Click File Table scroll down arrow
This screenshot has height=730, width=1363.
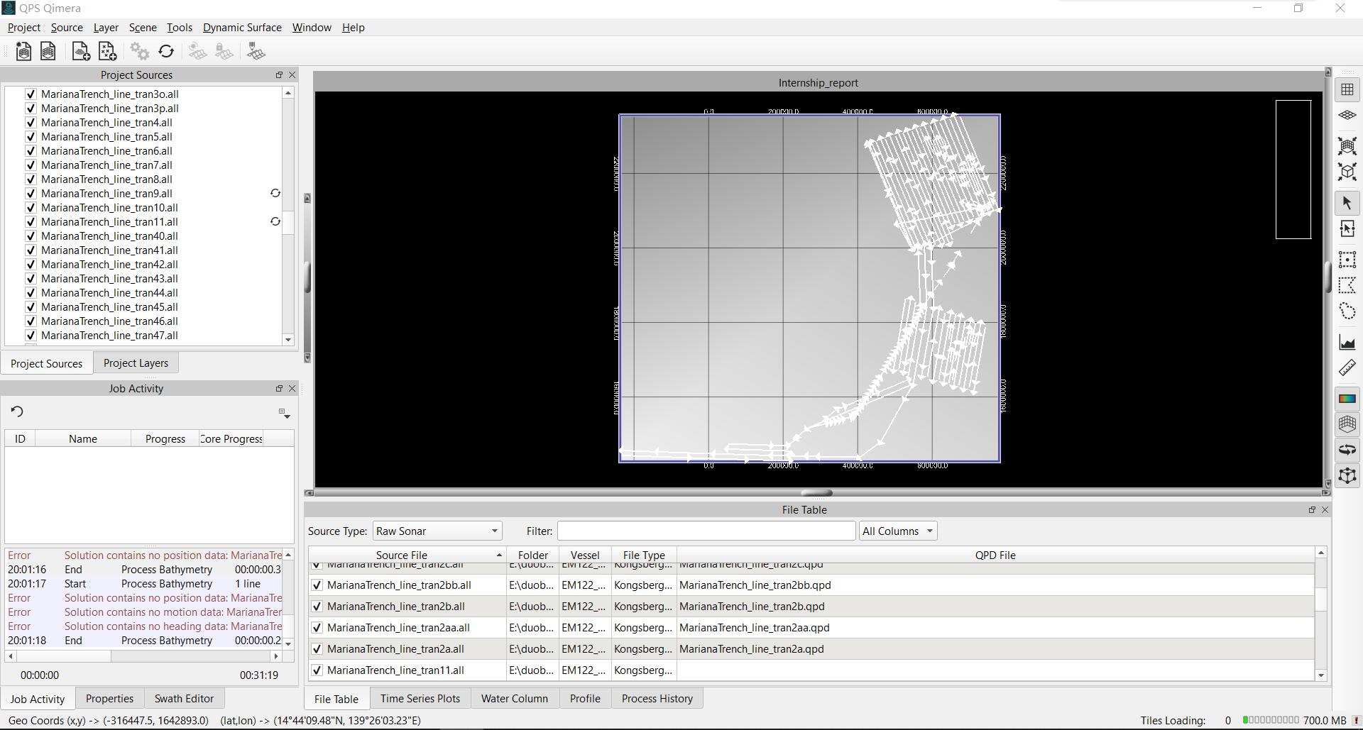(x=1321, y=675)
